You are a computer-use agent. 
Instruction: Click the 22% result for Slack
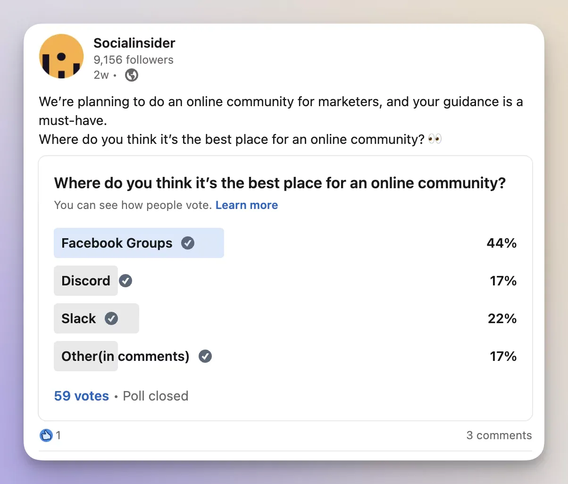point(502,319)
